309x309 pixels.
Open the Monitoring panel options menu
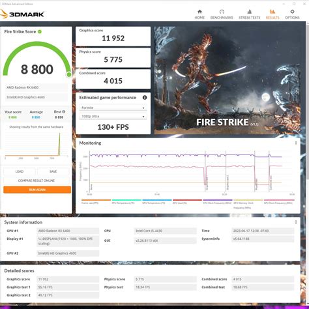(x=296, y=143)
